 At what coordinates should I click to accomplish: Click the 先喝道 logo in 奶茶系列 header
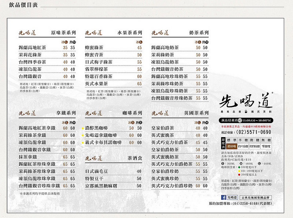(x=160, y=33)
